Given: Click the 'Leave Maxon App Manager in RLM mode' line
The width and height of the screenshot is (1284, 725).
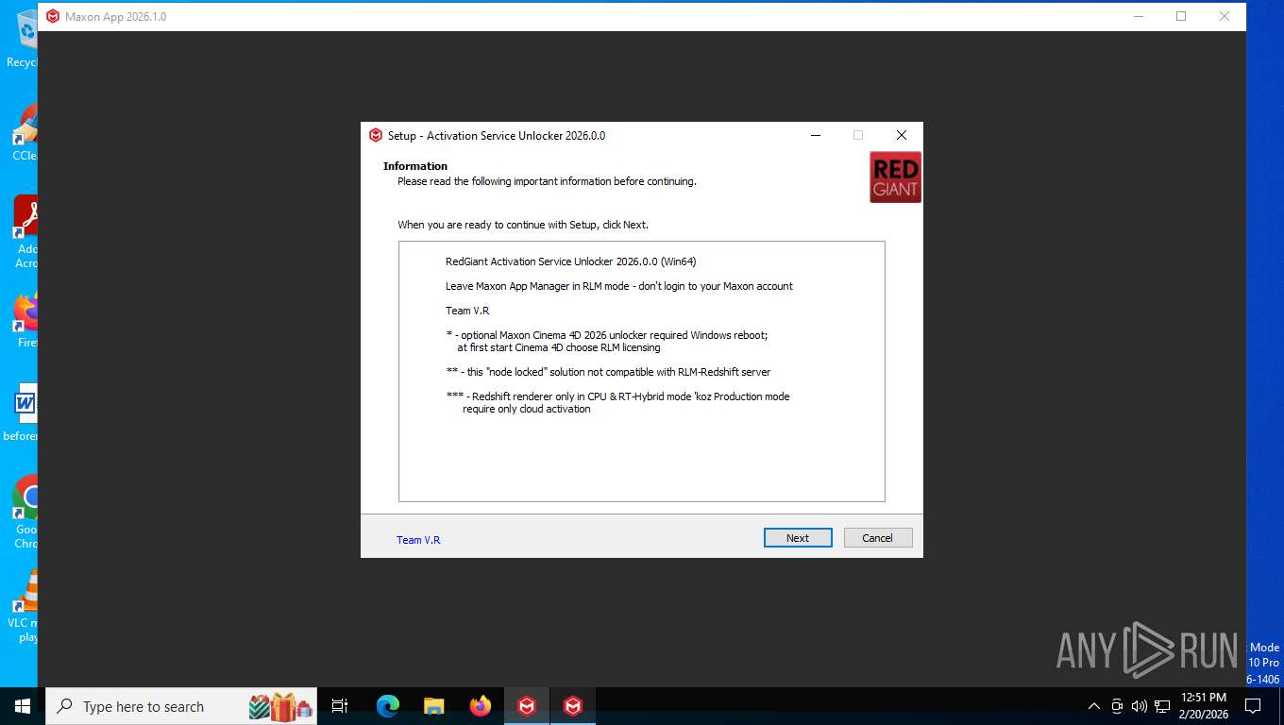Looking at the screenshot, I should (619, 286).
